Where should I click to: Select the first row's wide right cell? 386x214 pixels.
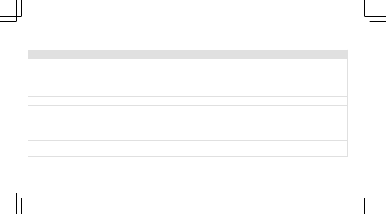pyautogui.click(x=241, y=64)
